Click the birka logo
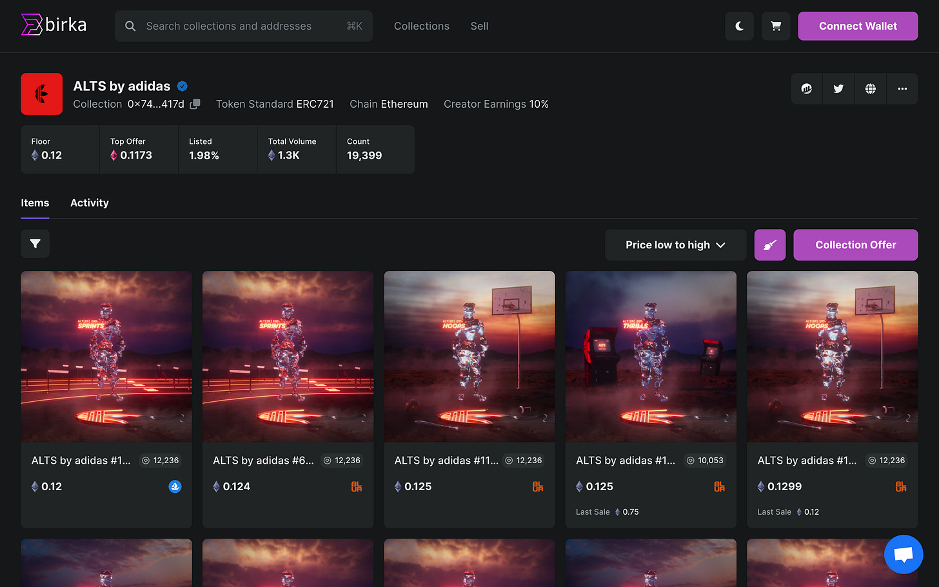The image size is (939, 587). tap(54, 25)
